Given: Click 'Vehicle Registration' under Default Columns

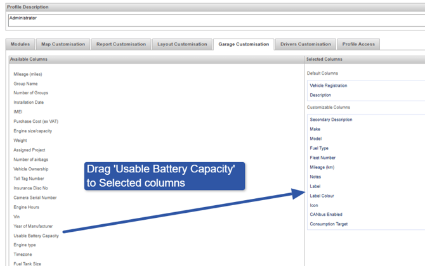Looking at the screenshot, I should [x=329, y=85].
